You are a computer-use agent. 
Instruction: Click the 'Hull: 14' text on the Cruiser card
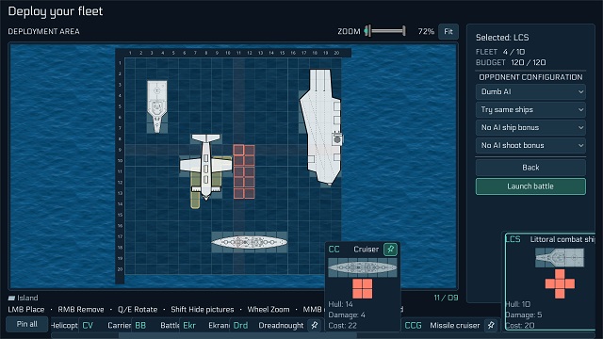tap(340, 304)
